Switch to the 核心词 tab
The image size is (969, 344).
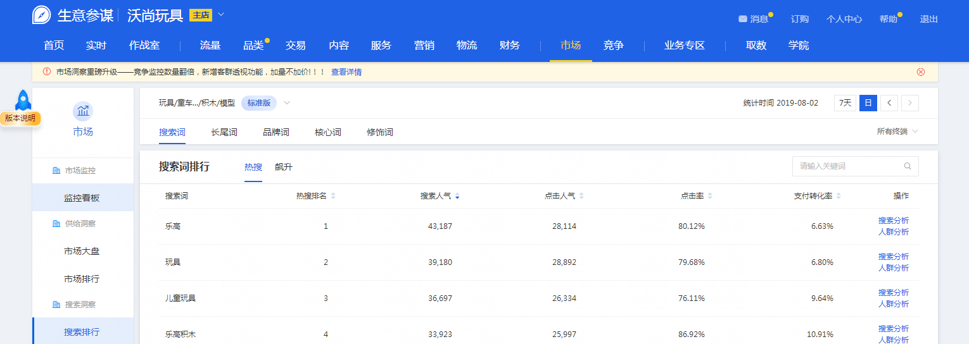pyautogui.click(x=328, y=132)
